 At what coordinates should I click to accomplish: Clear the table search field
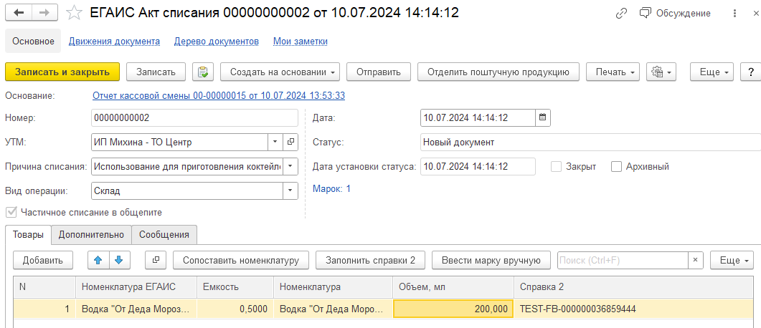(695, 260)
